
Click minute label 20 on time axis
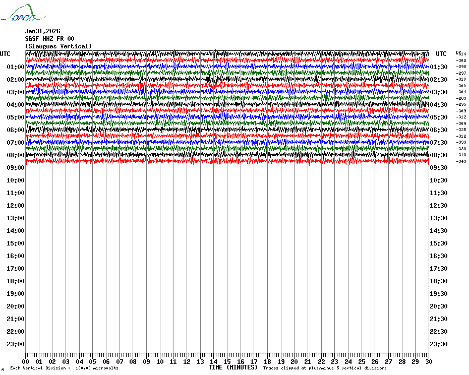pyautogui.click(x=295, y=361)
